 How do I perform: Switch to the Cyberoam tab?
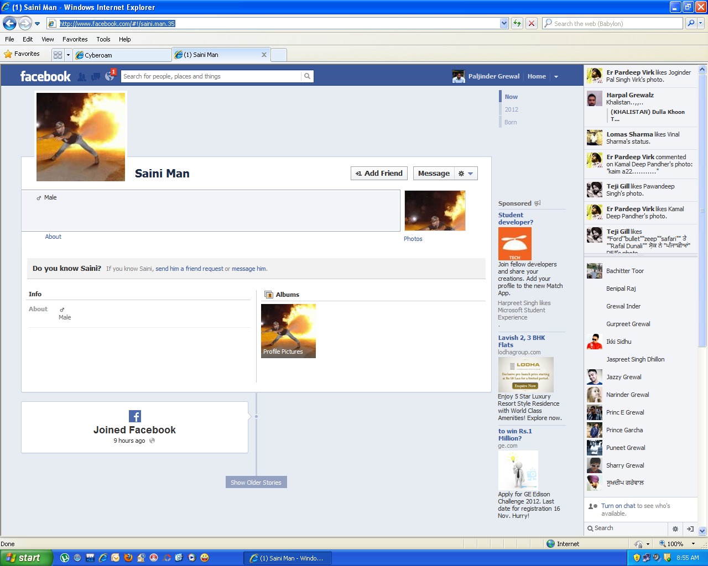coord(122,55)
